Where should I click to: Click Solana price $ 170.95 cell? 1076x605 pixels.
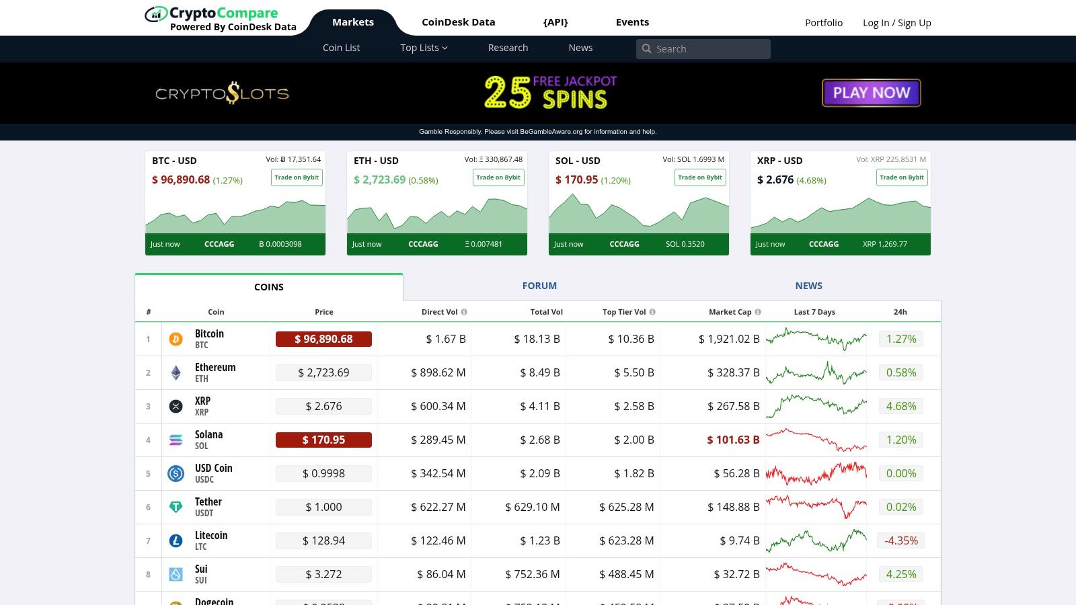[x=323, y=440]
